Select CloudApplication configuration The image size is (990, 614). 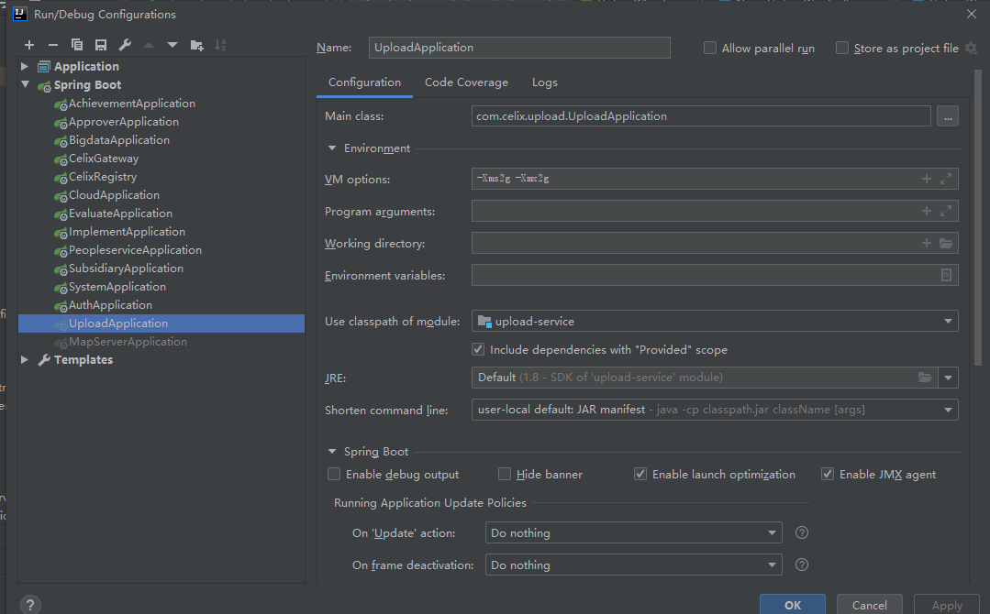click(x=115, y=195)
